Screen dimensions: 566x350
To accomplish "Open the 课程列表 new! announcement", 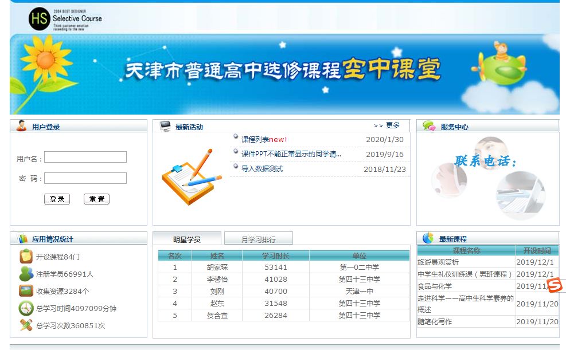I will point(264,140).
